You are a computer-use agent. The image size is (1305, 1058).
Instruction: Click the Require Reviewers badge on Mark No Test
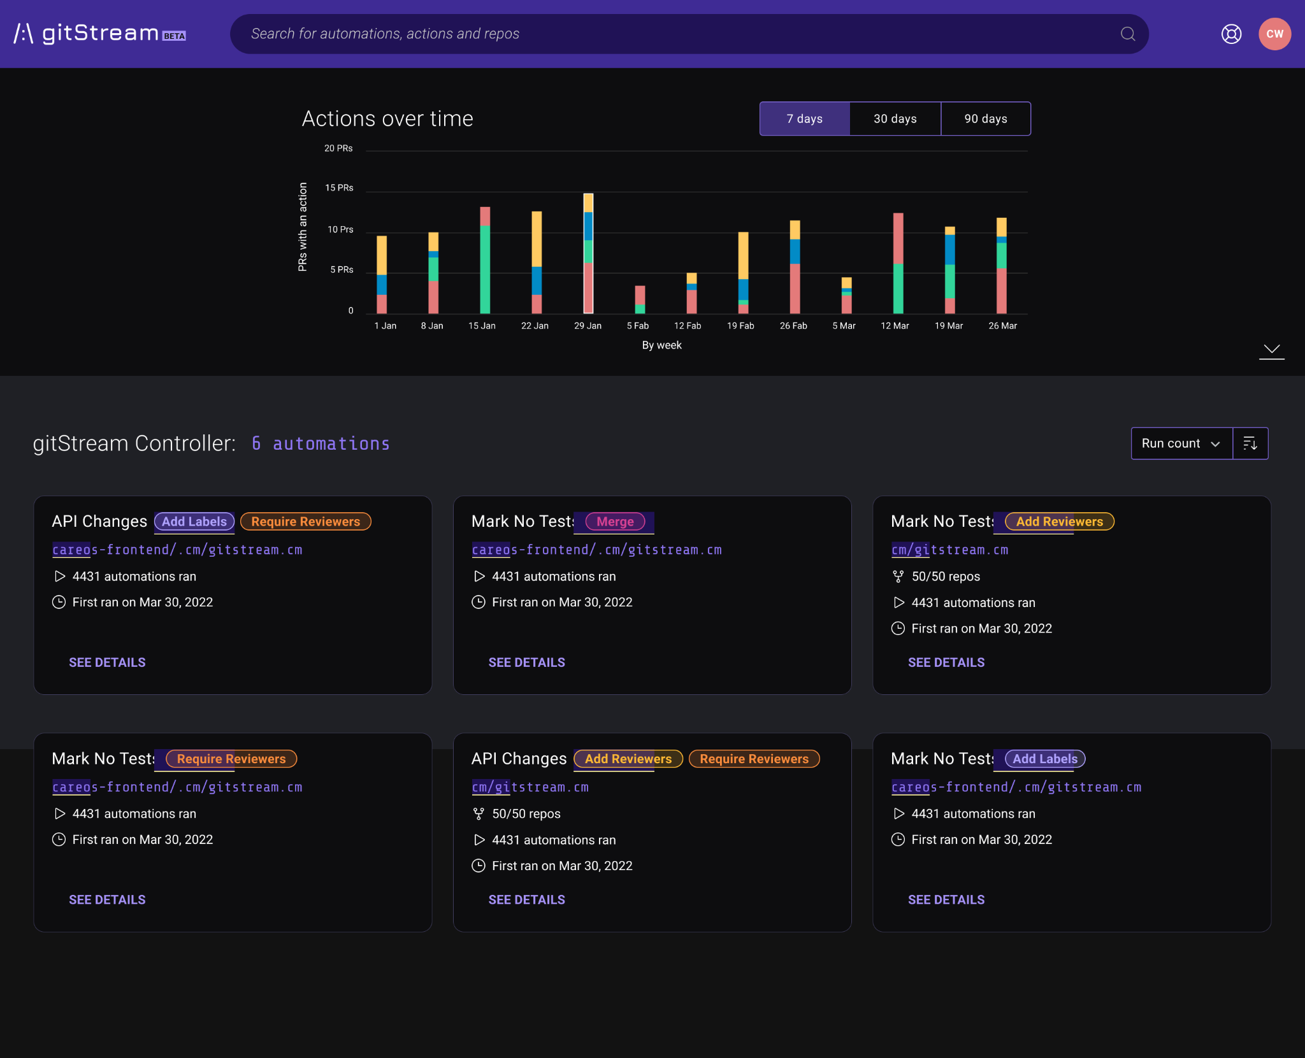[x=231, y=758]
